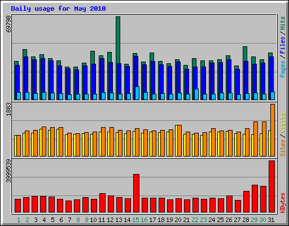Viewport: 289px width, 226px height.
Task: Click the yellow Sites bar for day 20
Action: 176,141
